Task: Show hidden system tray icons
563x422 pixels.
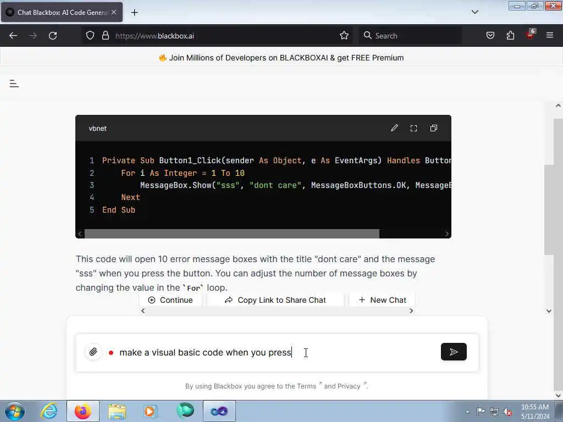Action: point(467,412)
